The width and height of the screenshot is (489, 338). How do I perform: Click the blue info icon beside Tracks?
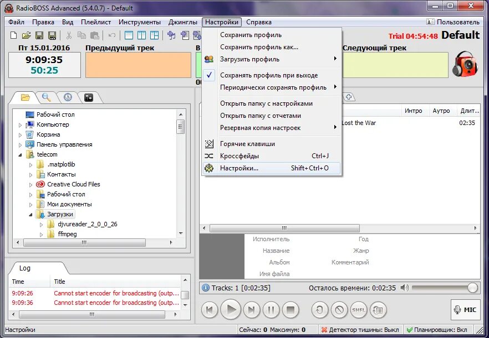click(x=206, y=288)
